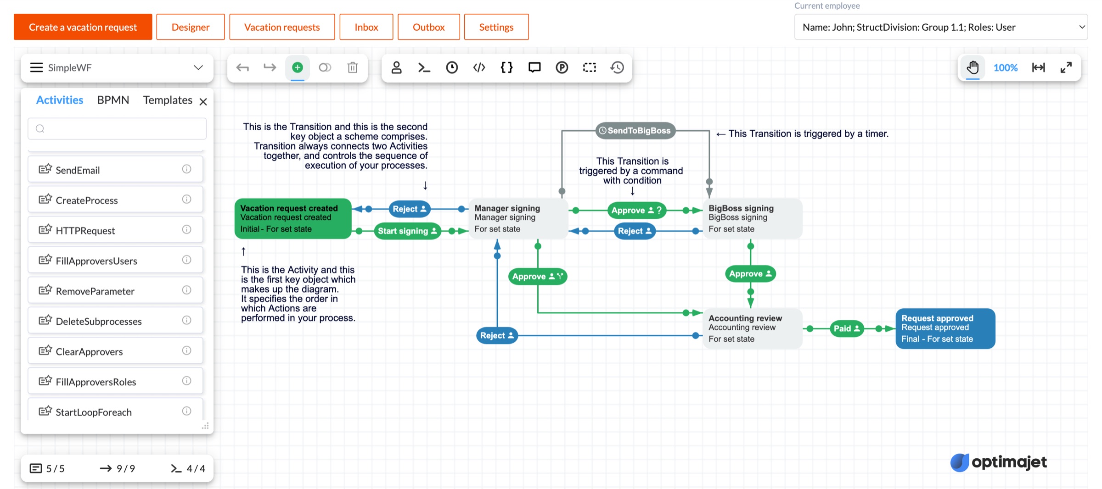
Task: Open the Current employee dropdown
Action: click(x=941, y=27)
